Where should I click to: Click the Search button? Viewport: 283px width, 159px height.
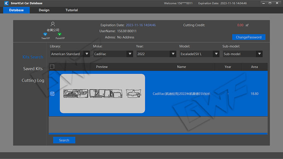tap(64, 140)
